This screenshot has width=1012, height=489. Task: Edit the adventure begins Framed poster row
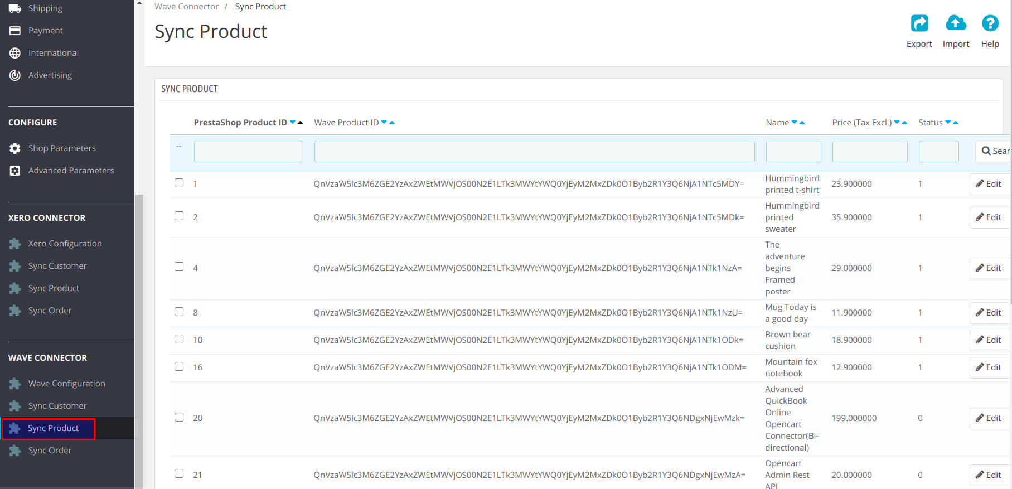tap(990, 268)
